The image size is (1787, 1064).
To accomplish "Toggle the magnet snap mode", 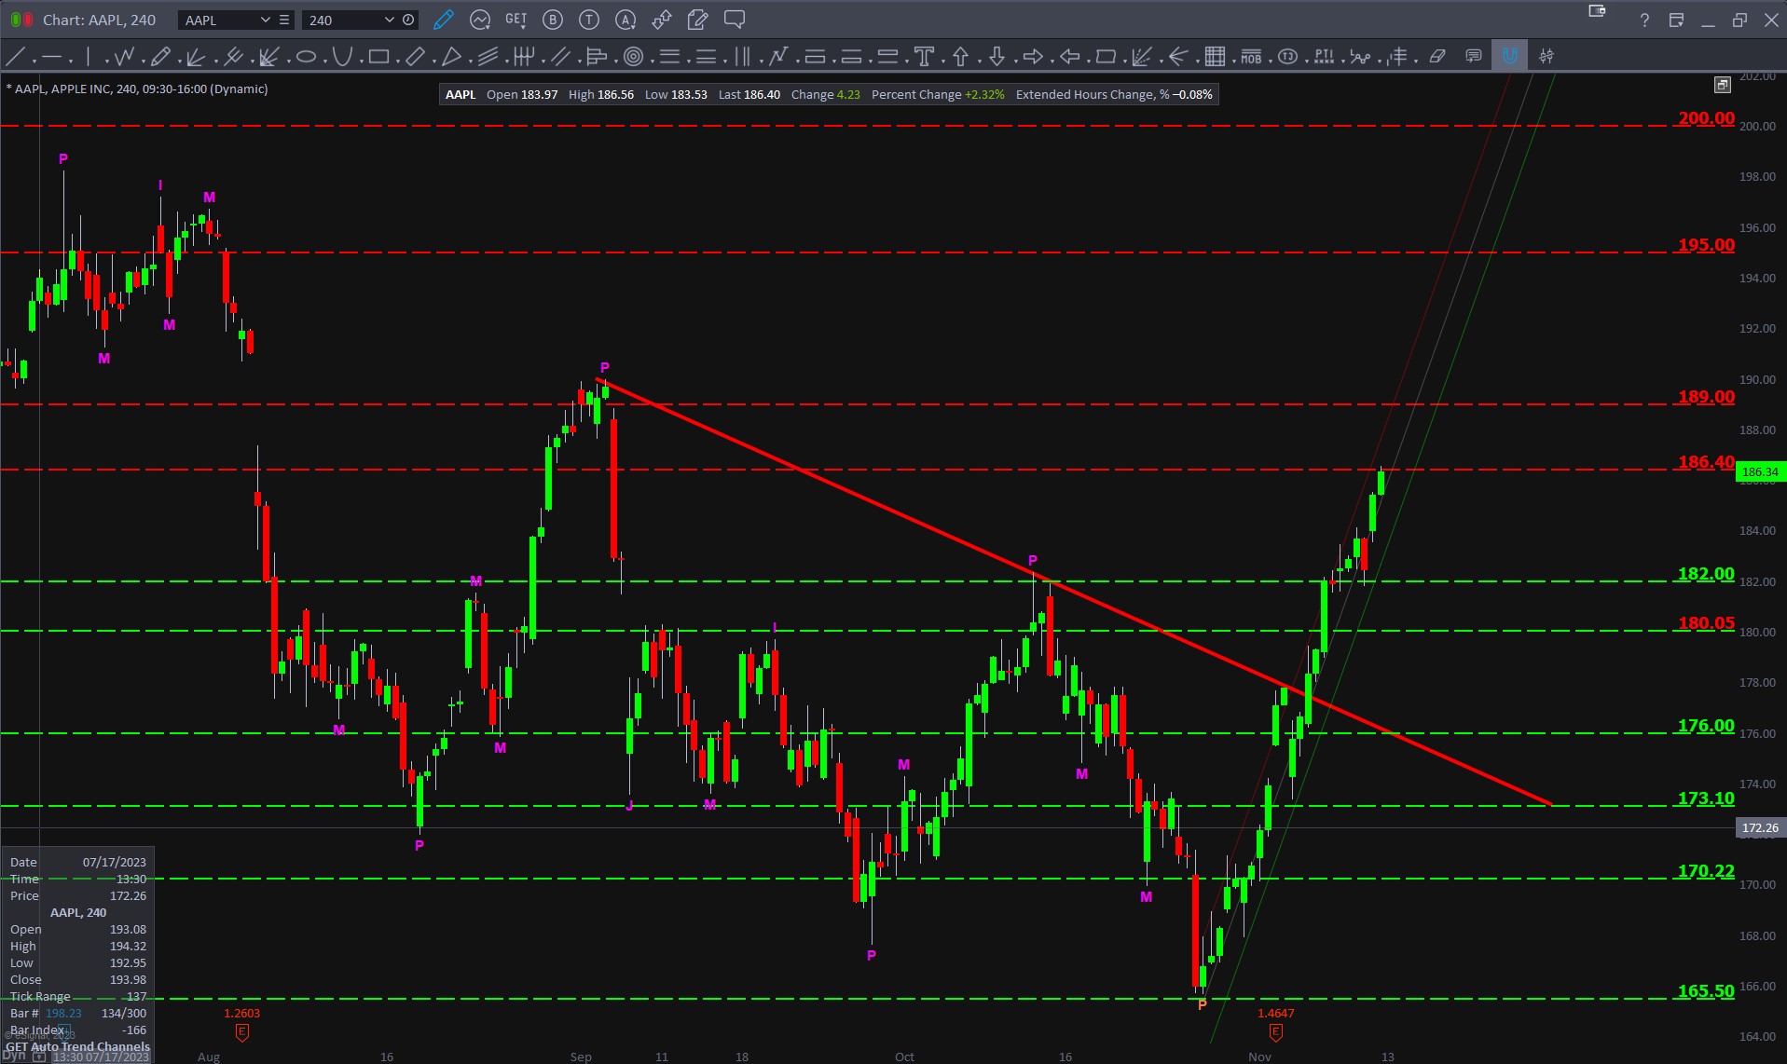I will pyautogui.click(x=1509, y=57).
